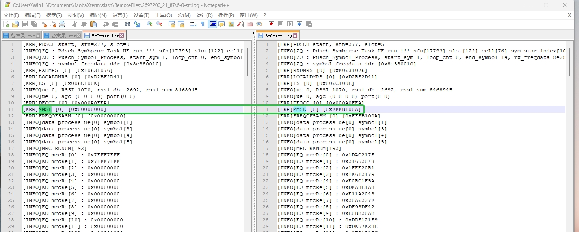Click the Close document toolbar icon

pos(43,24)
